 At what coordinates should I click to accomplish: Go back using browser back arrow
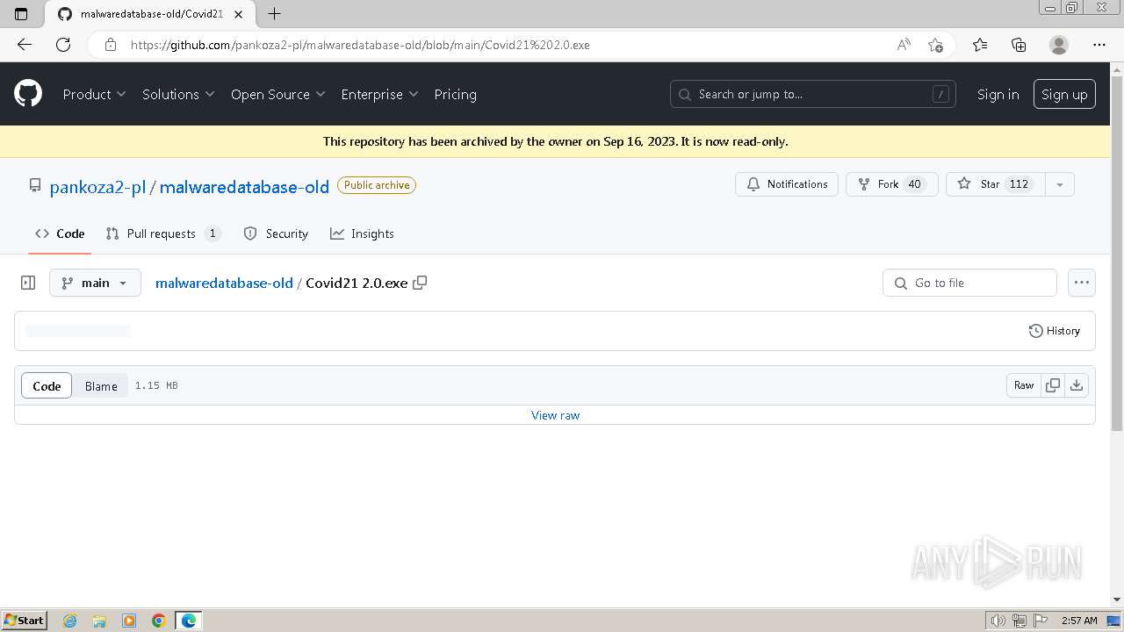[25, 45]
